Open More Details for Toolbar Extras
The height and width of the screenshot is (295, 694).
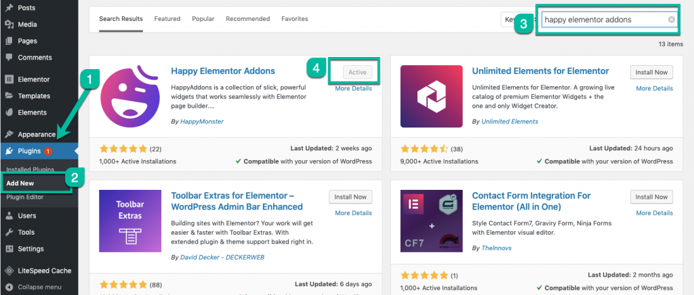coord(354,213)
